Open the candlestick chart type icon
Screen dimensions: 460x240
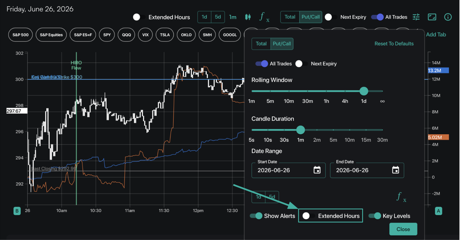[x=248, y=17]
